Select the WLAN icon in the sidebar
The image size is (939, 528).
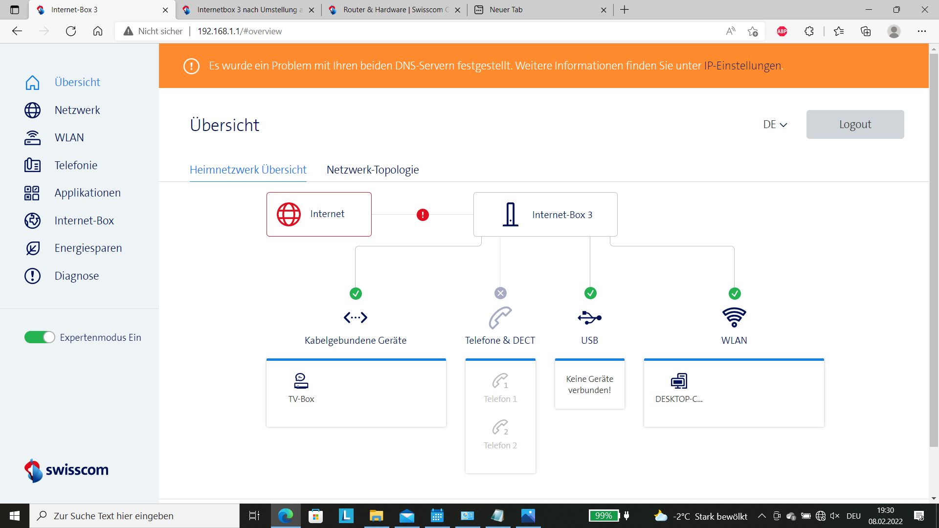(x=32, y=137)
